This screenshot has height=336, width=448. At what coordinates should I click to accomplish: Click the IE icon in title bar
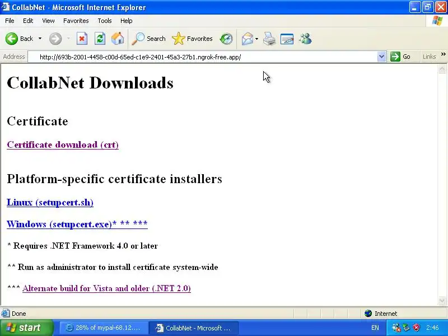click(6, 7)
